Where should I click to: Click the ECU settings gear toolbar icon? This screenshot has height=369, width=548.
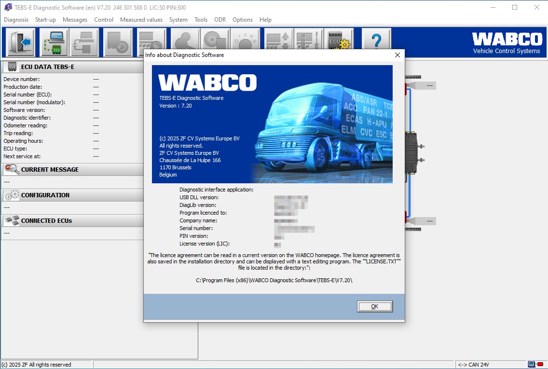(339, 42)
